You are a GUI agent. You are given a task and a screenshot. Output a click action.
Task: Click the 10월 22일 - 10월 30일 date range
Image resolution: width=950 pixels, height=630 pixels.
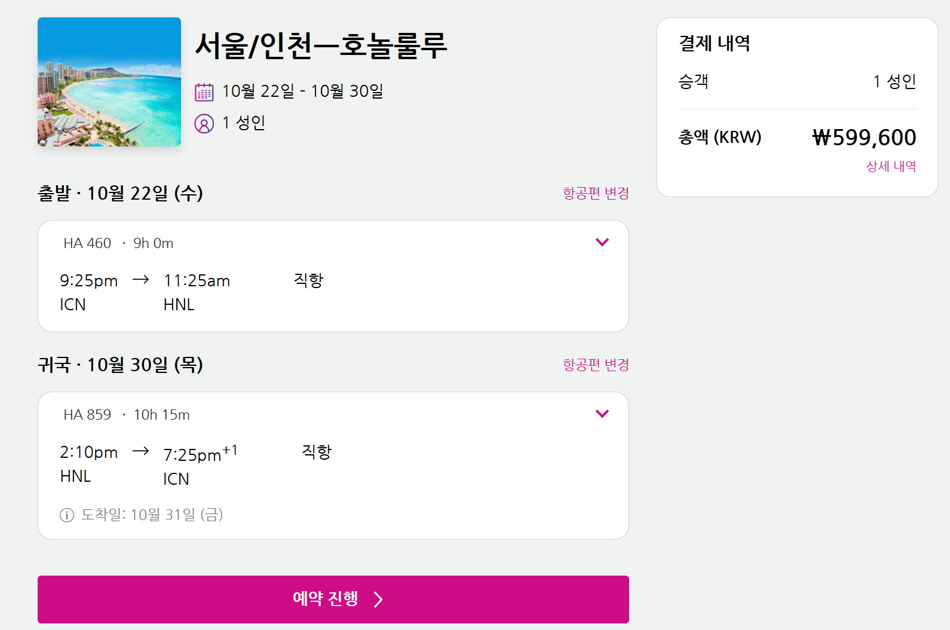[x=302, y=91]
